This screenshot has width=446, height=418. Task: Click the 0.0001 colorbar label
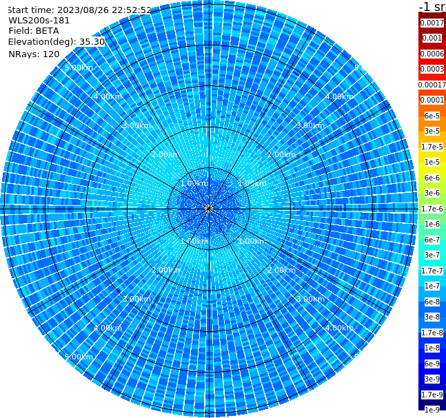[x=432, y=100]
